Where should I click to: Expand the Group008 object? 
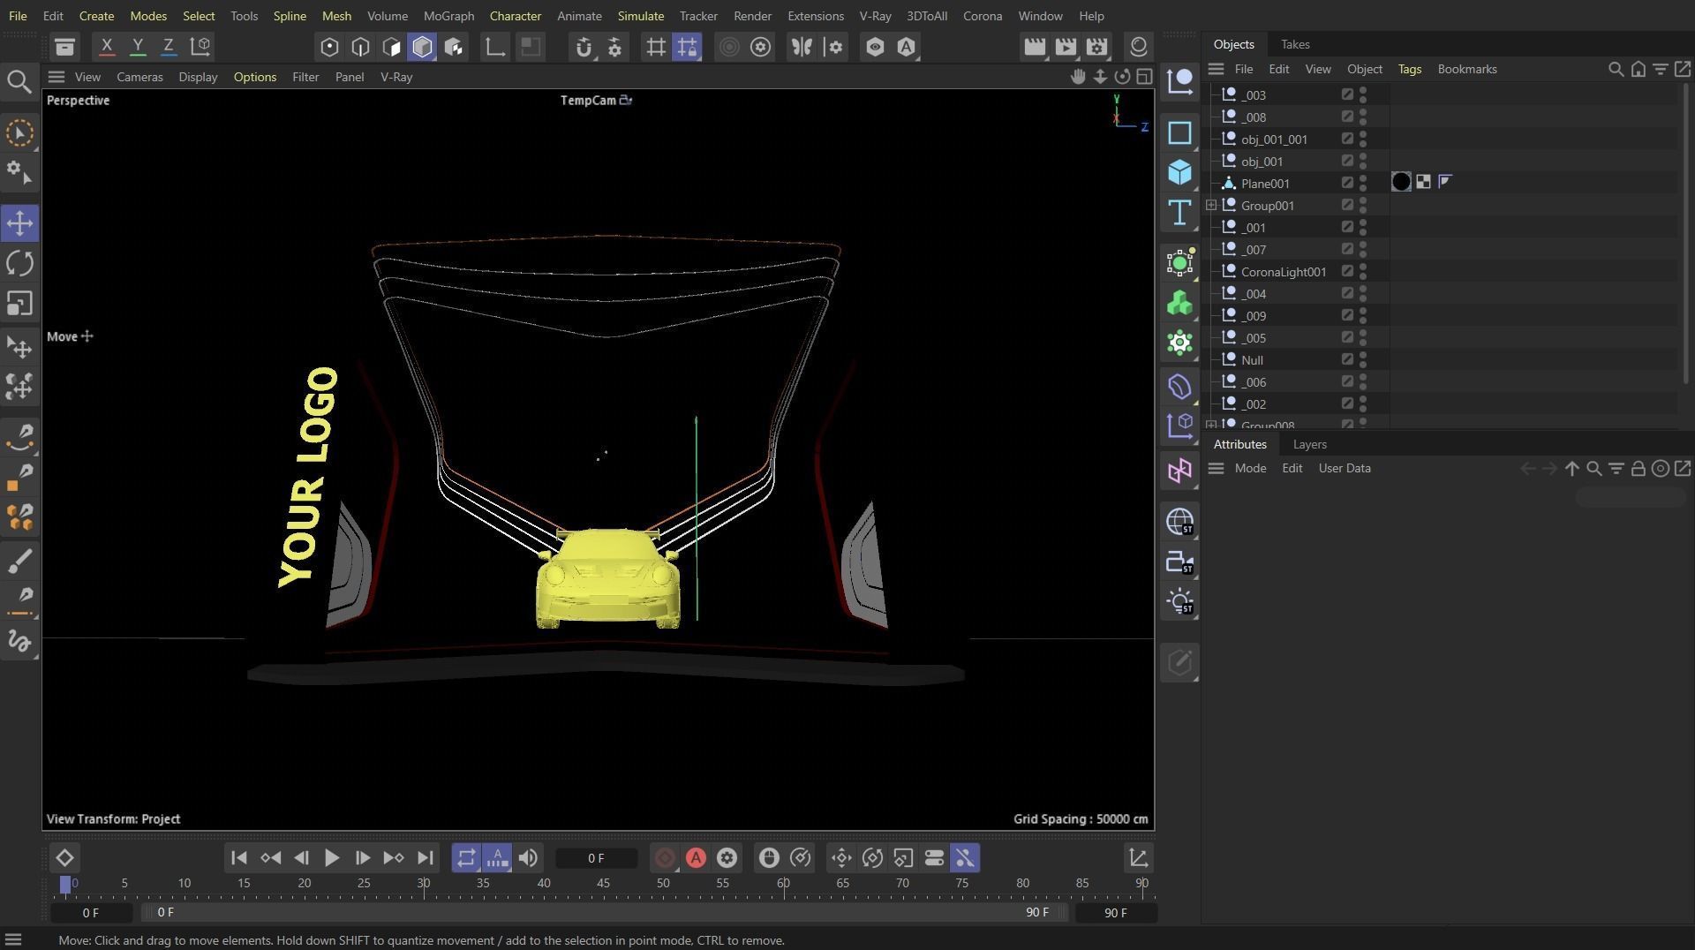tap(1211, 426)
